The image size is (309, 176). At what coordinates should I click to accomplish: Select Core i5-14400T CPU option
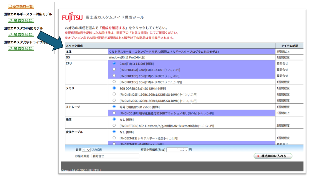tap(114, 69)
